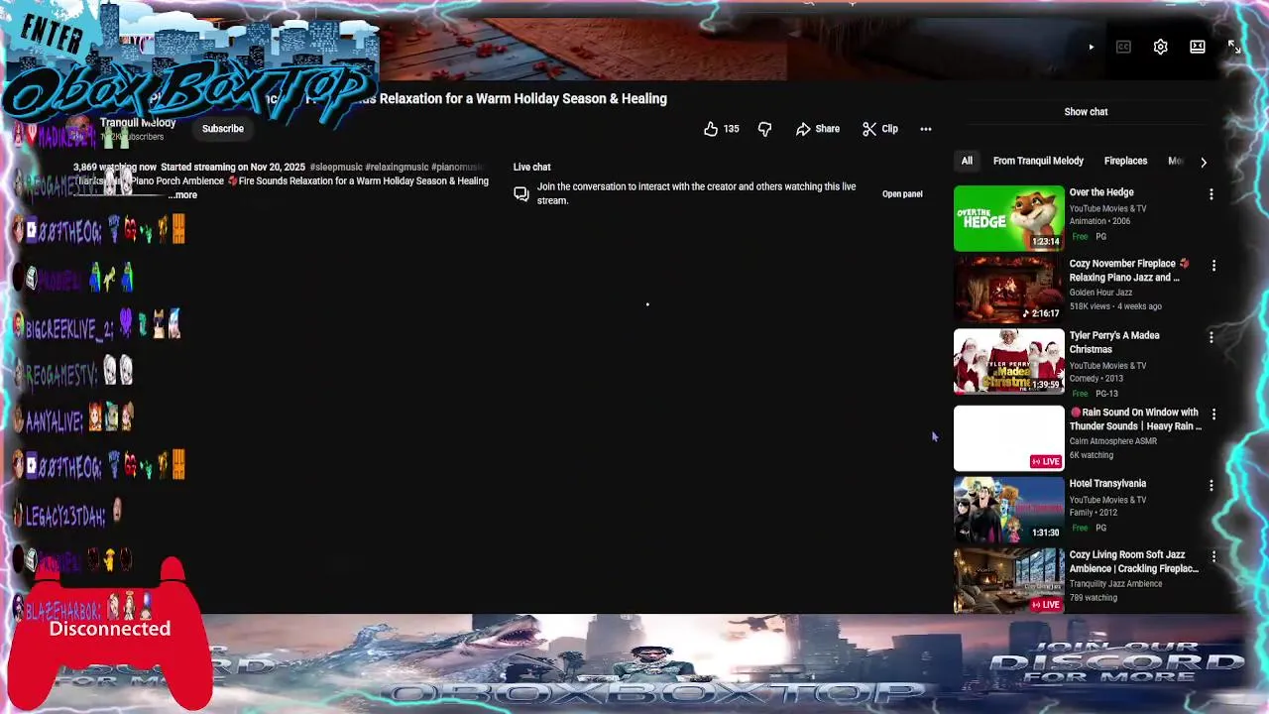This screenshot has width=1269, height=714.
Task: Click 'Tyler Perry's A Madea Christmas' title
Action: (1114, 342)
